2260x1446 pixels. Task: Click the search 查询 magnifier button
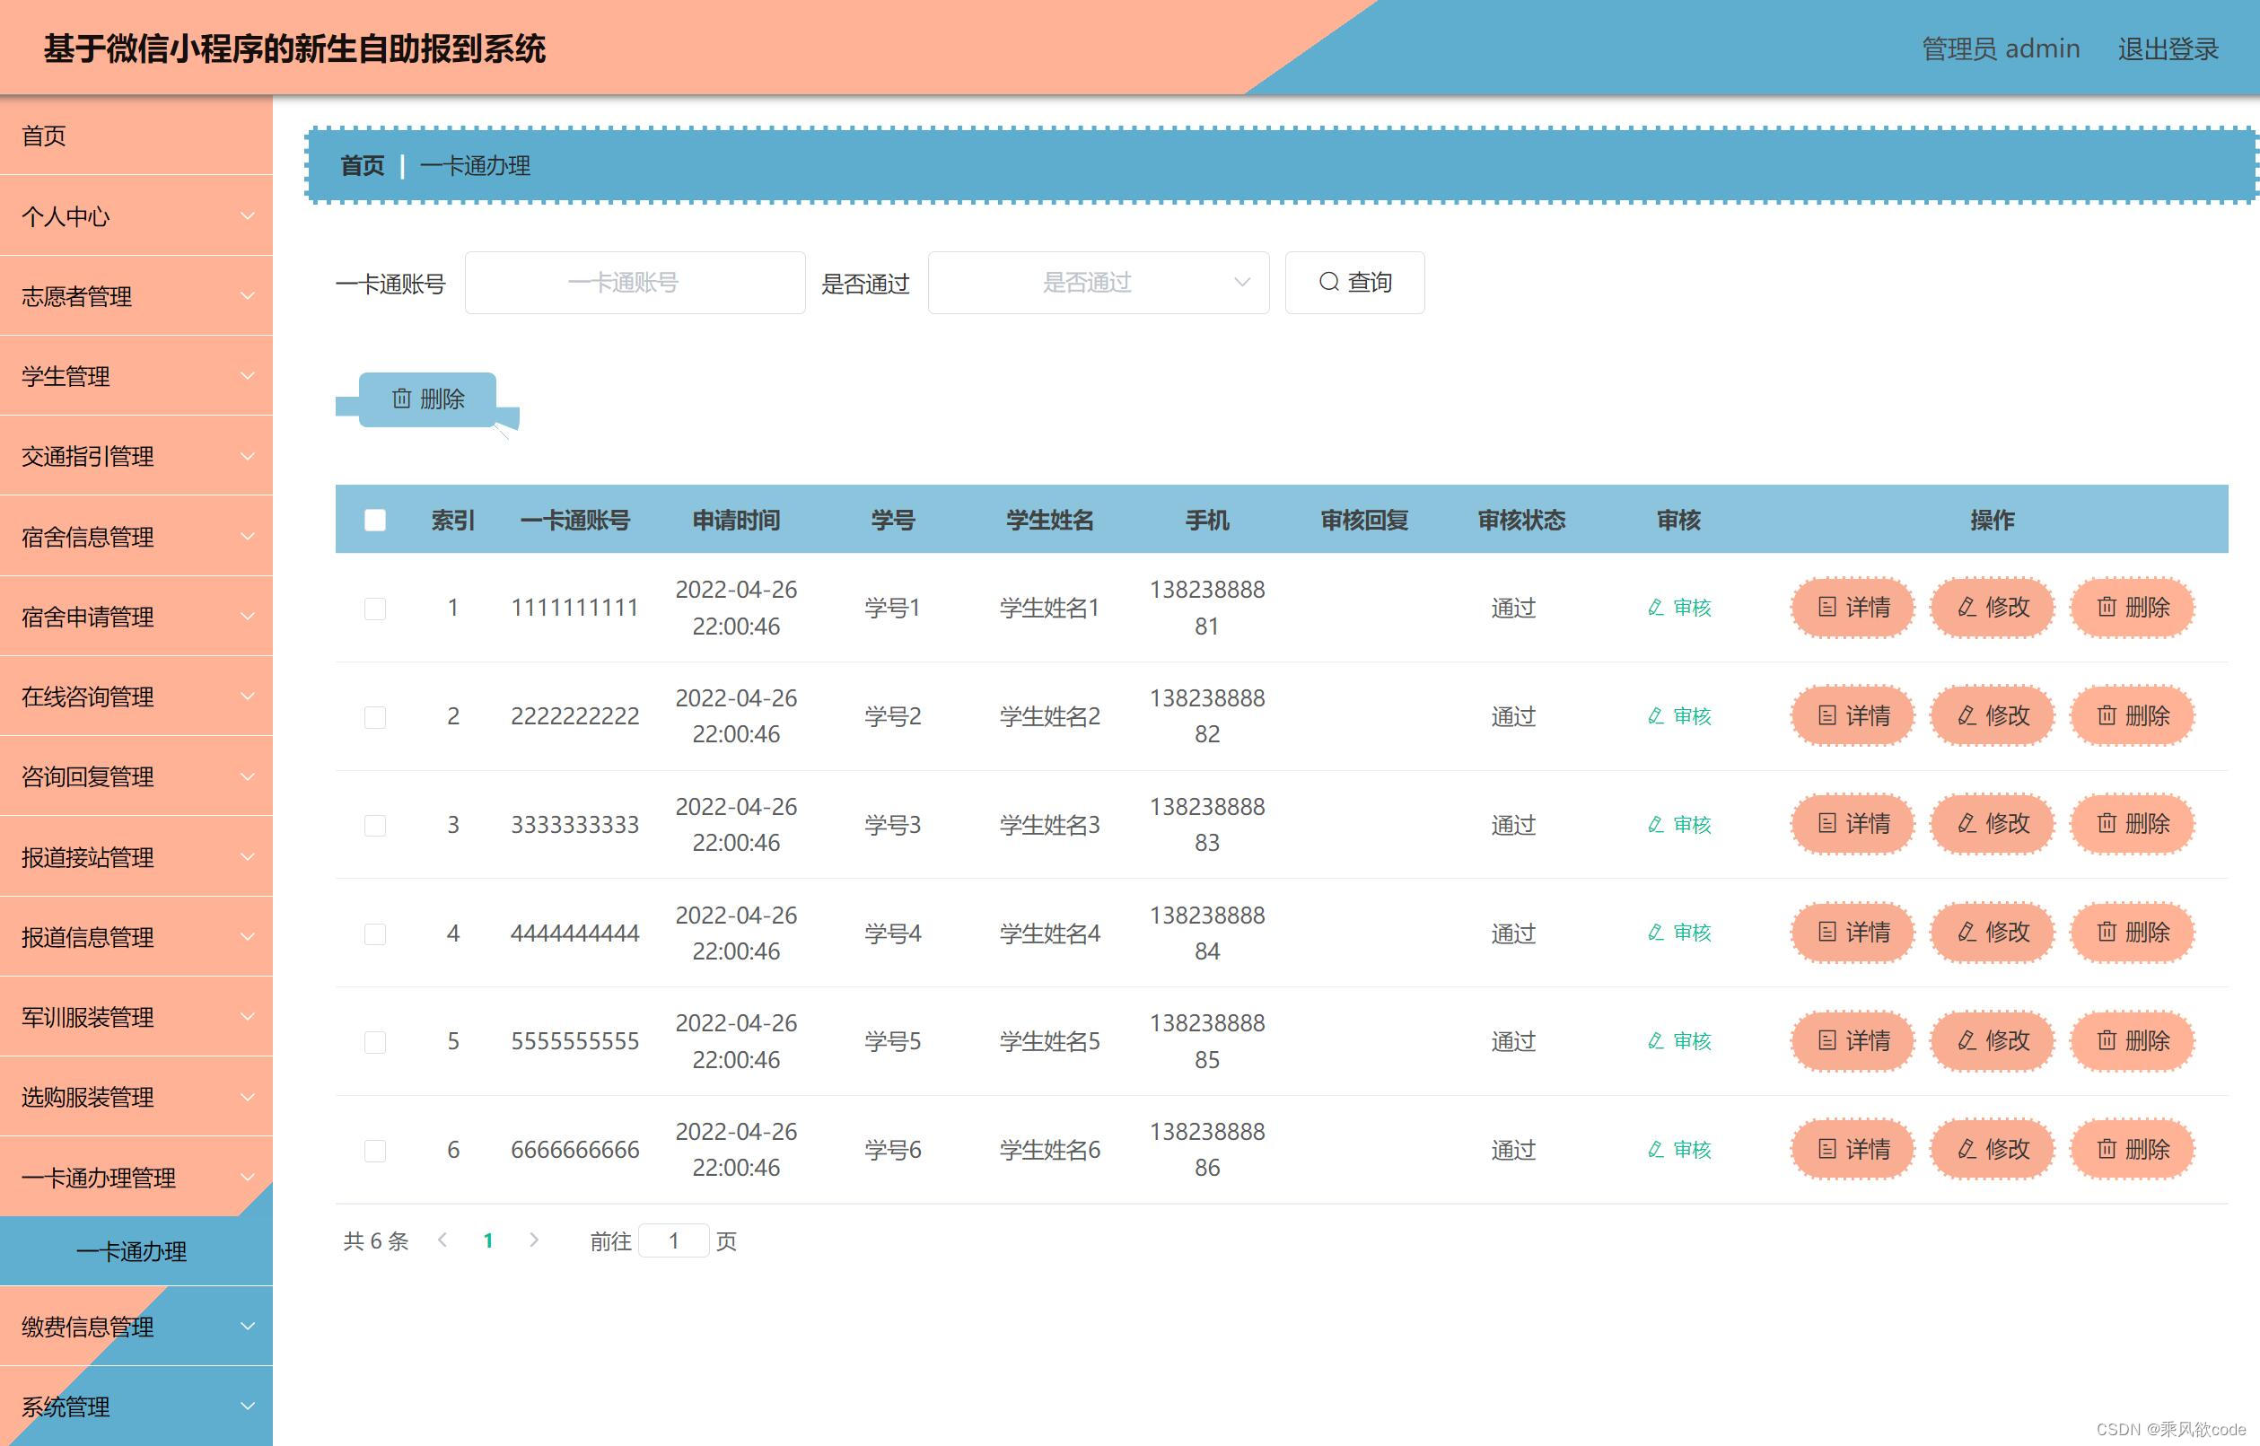coord(1353,283)
